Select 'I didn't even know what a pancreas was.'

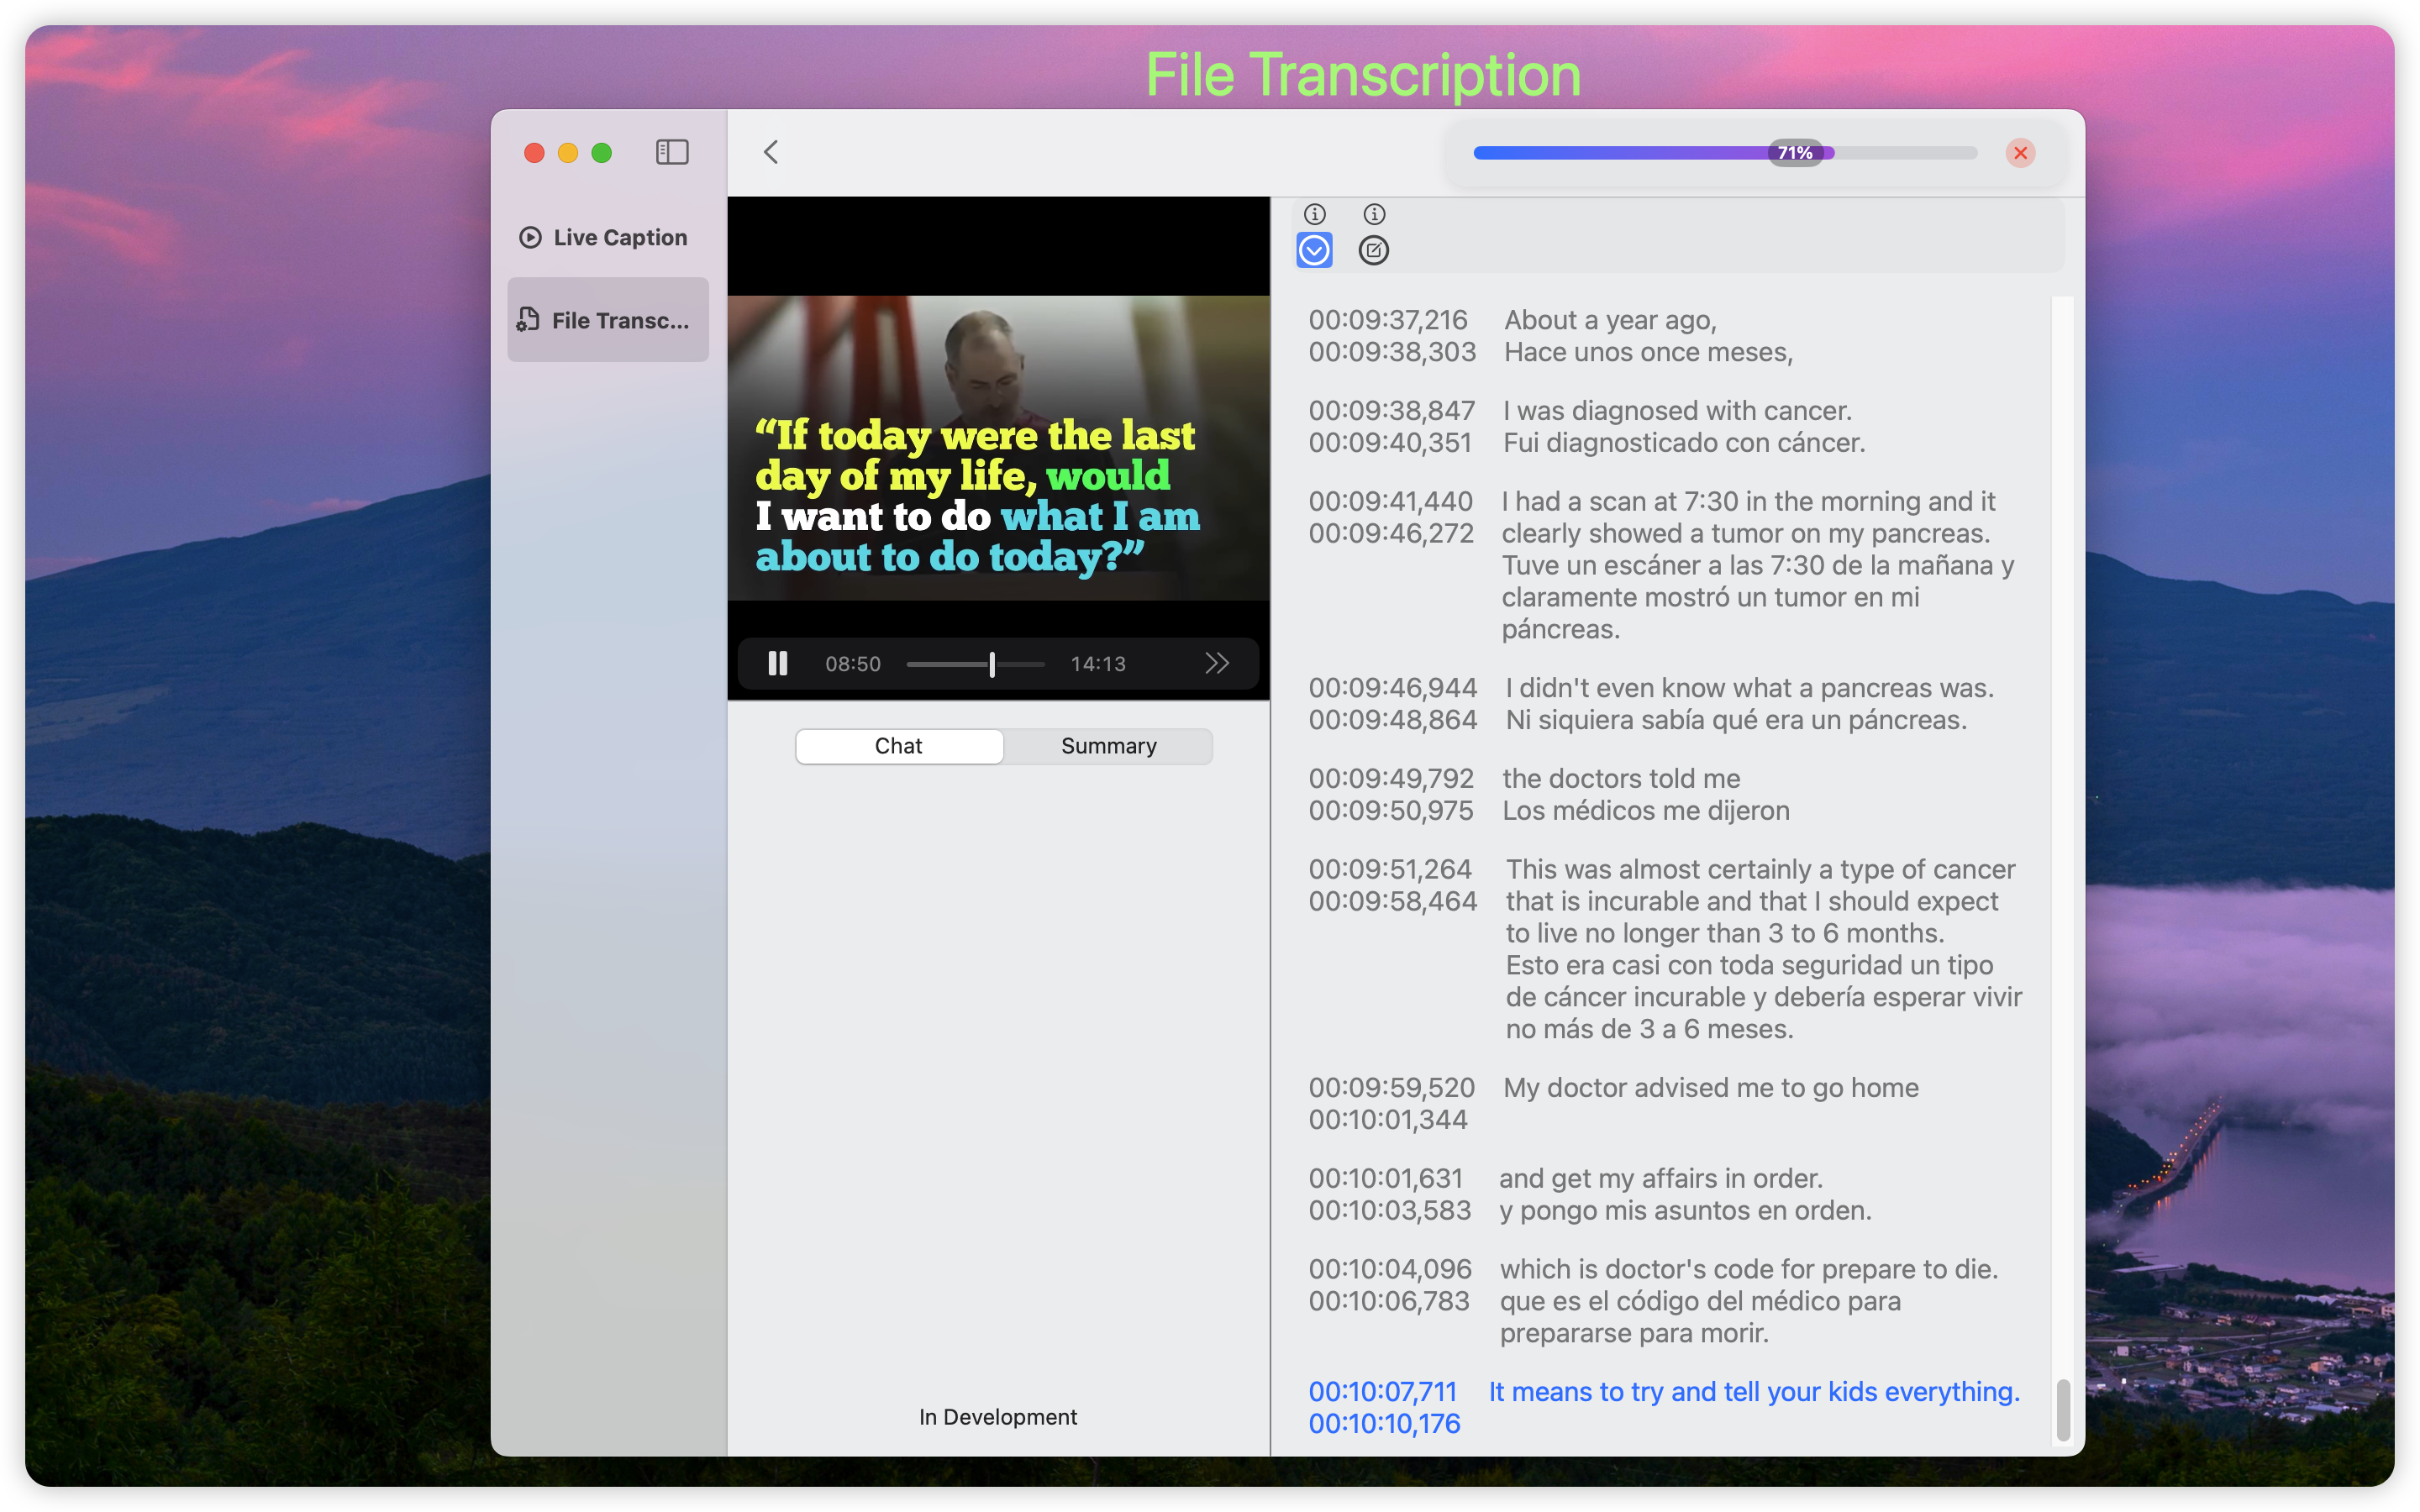1749,688
